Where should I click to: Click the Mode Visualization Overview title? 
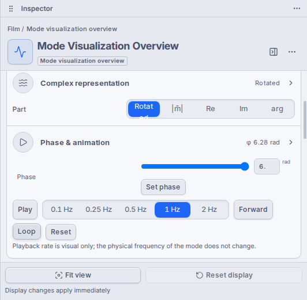pos(108,46)
